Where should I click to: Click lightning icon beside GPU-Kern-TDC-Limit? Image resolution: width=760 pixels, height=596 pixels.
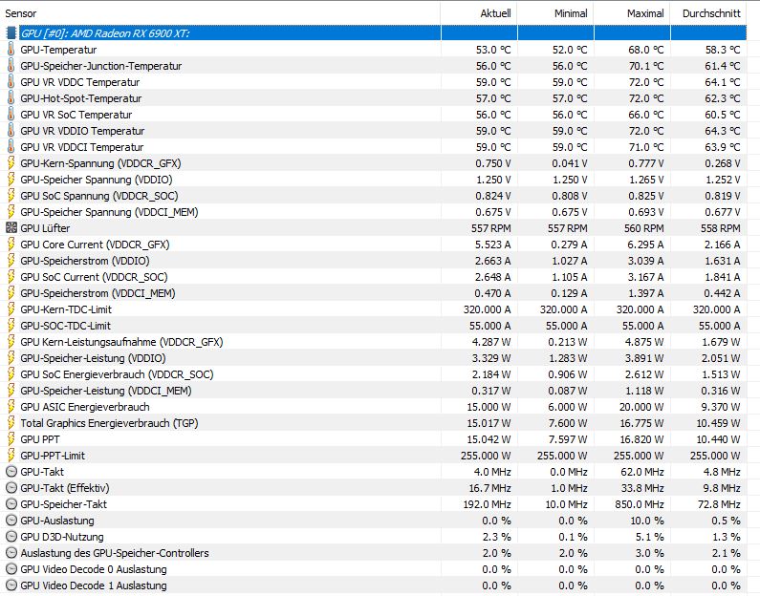click(11, 309)
